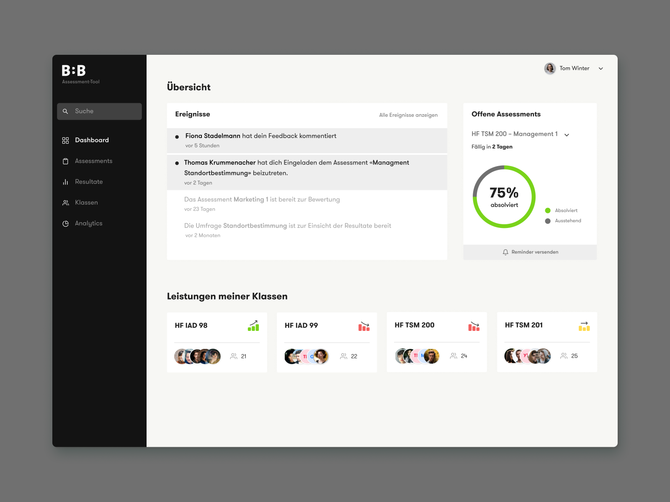Open Analytics via its pie chart icon

pos(65,223)
